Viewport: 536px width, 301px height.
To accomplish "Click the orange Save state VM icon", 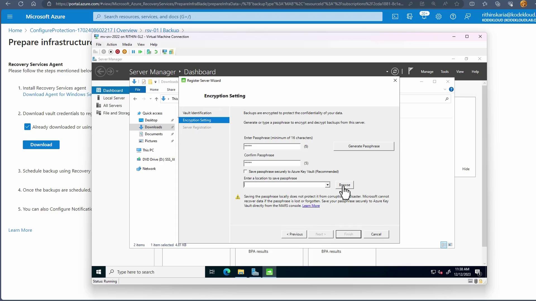I will (125, 52).
